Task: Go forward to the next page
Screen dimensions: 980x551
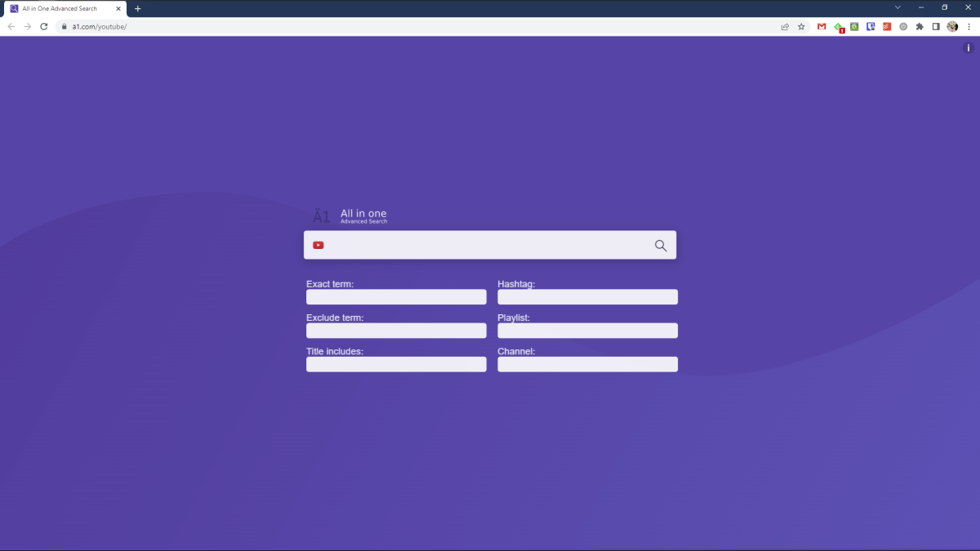Action: tap(28, 26)
